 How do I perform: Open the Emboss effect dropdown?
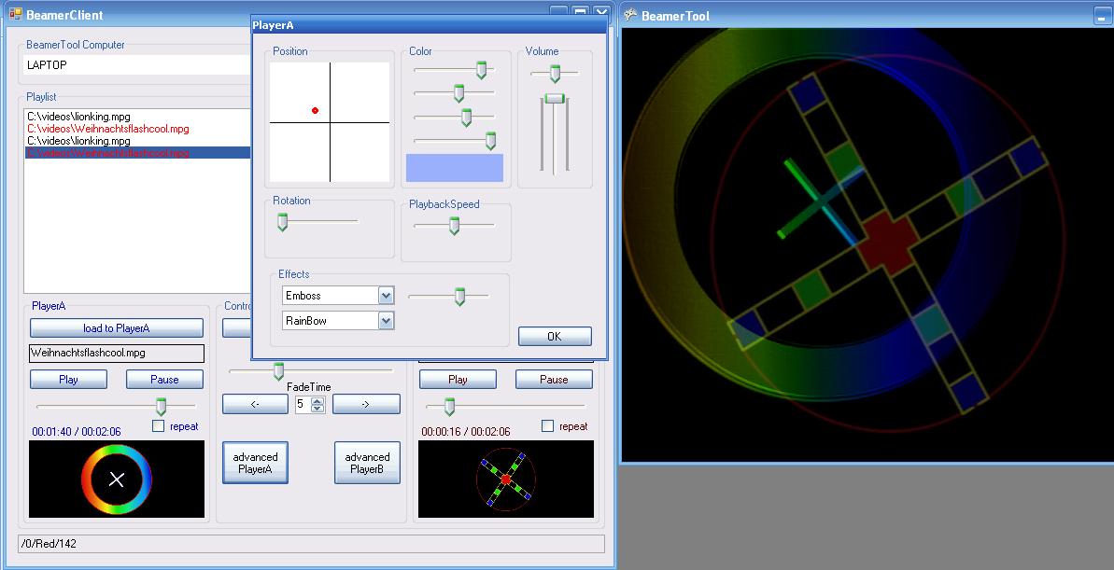point(386,296)
